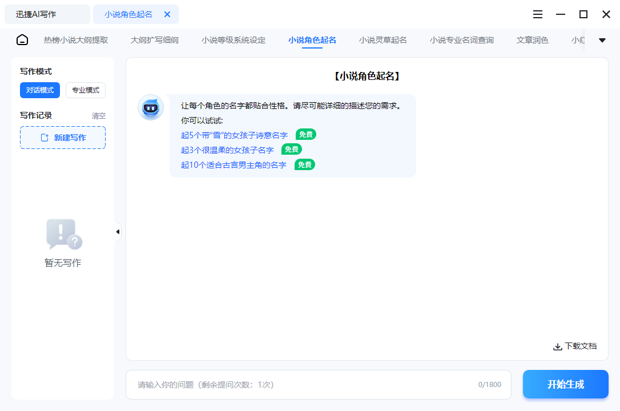Open the truncated 小红... tab entry
The image size is (620, 411).
[578, 39]
